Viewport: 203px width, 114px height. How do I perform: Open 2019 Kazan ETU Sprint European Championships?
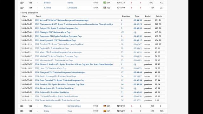click(62, 20)
